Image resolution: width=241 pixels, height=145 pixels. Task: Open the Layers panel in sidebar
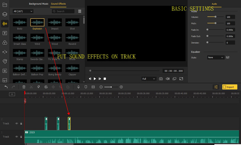(x=5, y=14)
